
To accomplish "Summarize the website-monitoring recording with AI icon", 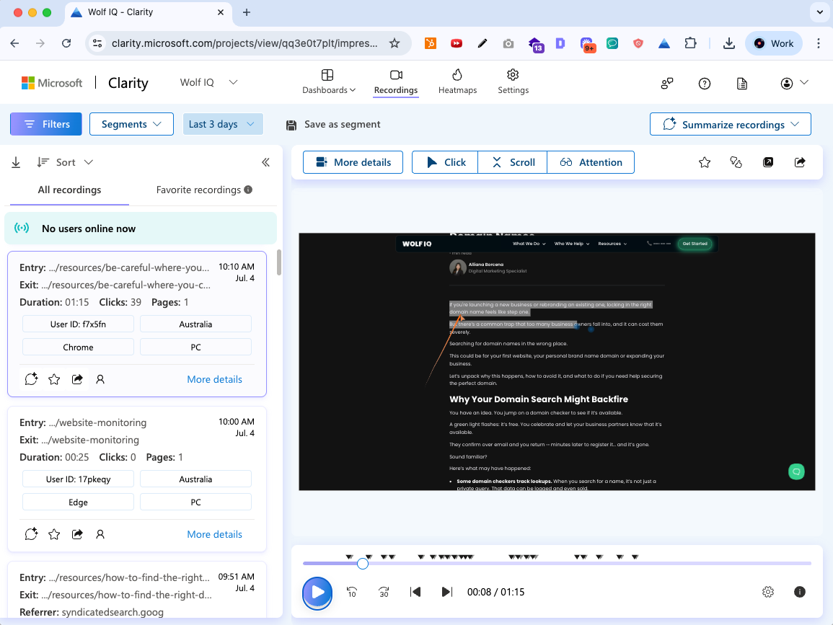I will tap(31, 534).
